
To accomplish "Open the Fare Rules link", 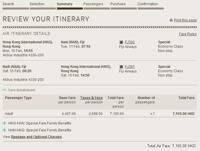I will (188, 34).
